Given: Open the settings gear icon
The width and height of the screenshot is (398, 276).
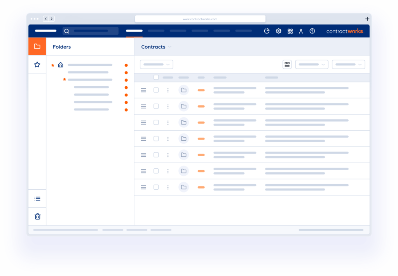Looking at the screenshot, I should 278,31.
